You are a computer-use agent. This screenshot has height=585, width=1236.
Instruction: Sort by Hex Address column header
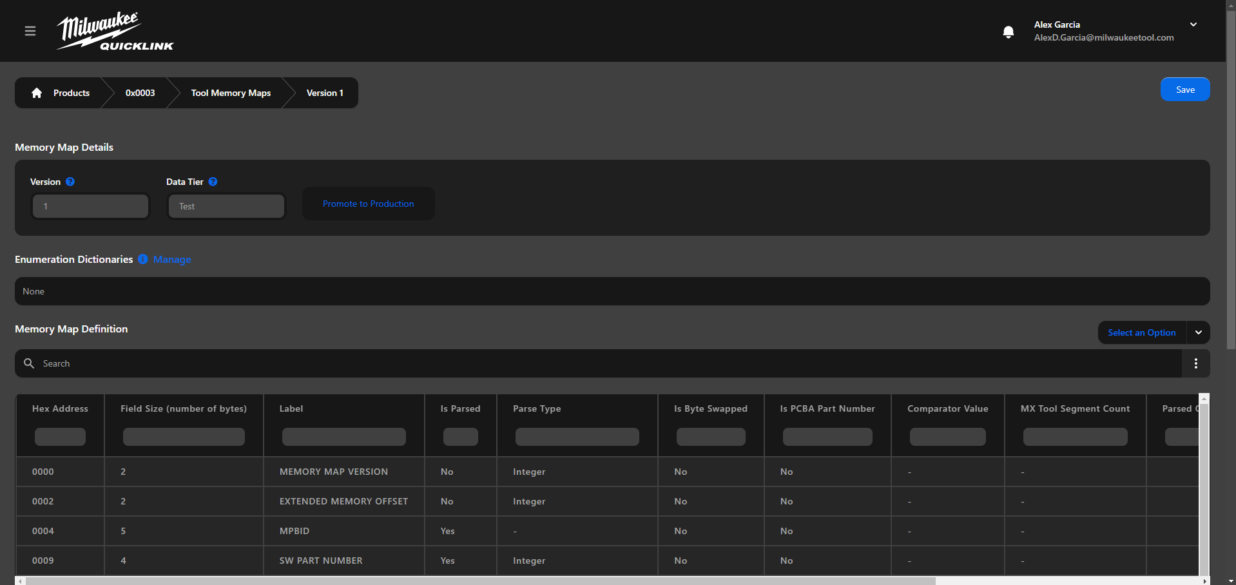pyautogui.click(x=60, y=408)
